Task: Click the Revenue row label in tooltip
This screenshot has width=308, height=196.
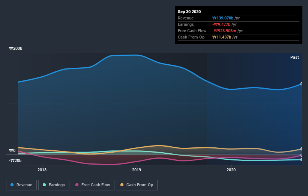Action: pyautogui.click(x=186, y=18)
